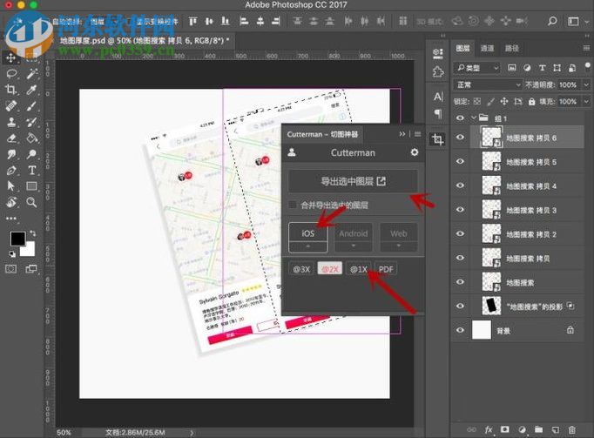Choose the Web platform button

(399, 232)
